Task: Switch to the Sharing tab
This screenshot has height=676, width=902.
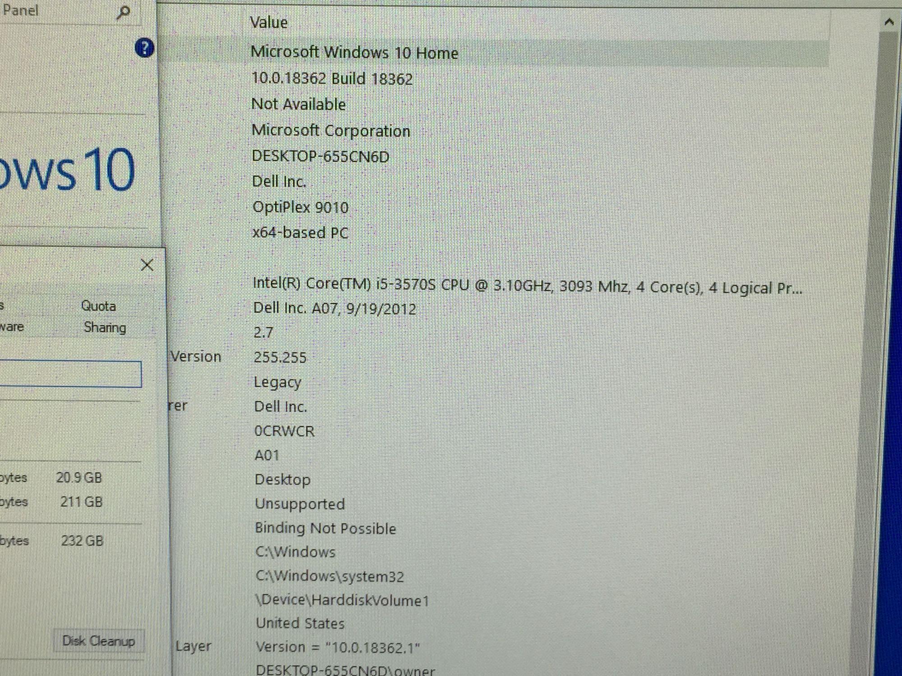Action: coord(105,327)
